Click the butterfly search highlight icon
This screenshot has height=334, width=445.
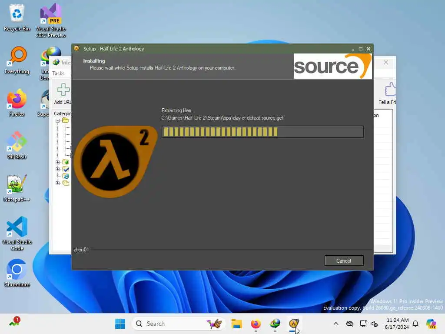215,324
